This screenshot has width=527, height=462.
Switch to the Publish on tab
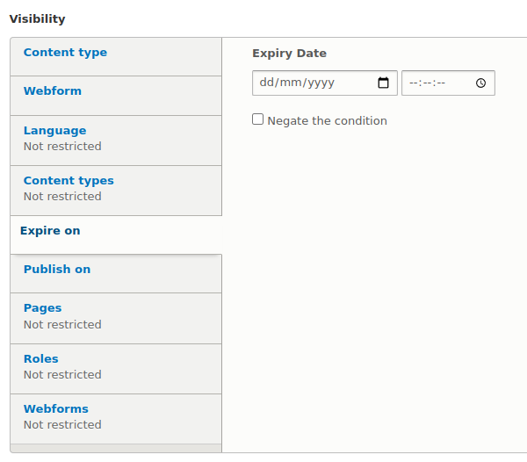(x=57, y=270)
